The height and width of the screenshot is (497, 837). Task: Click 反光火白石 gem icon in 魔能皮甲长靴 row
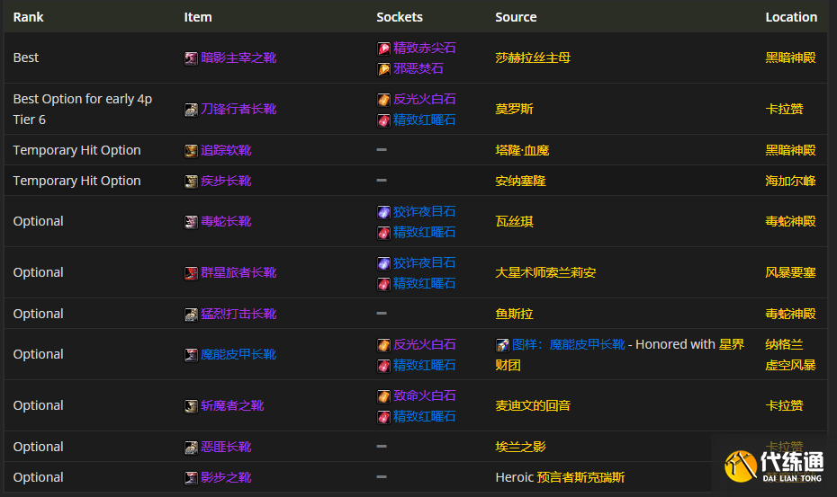(x=383, y=345)
